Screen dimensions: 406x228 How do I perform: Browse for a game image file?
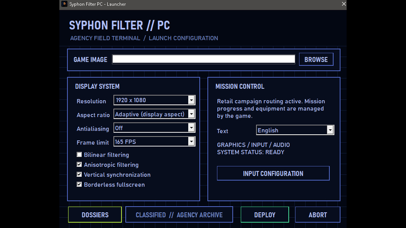tap(316, 59)
